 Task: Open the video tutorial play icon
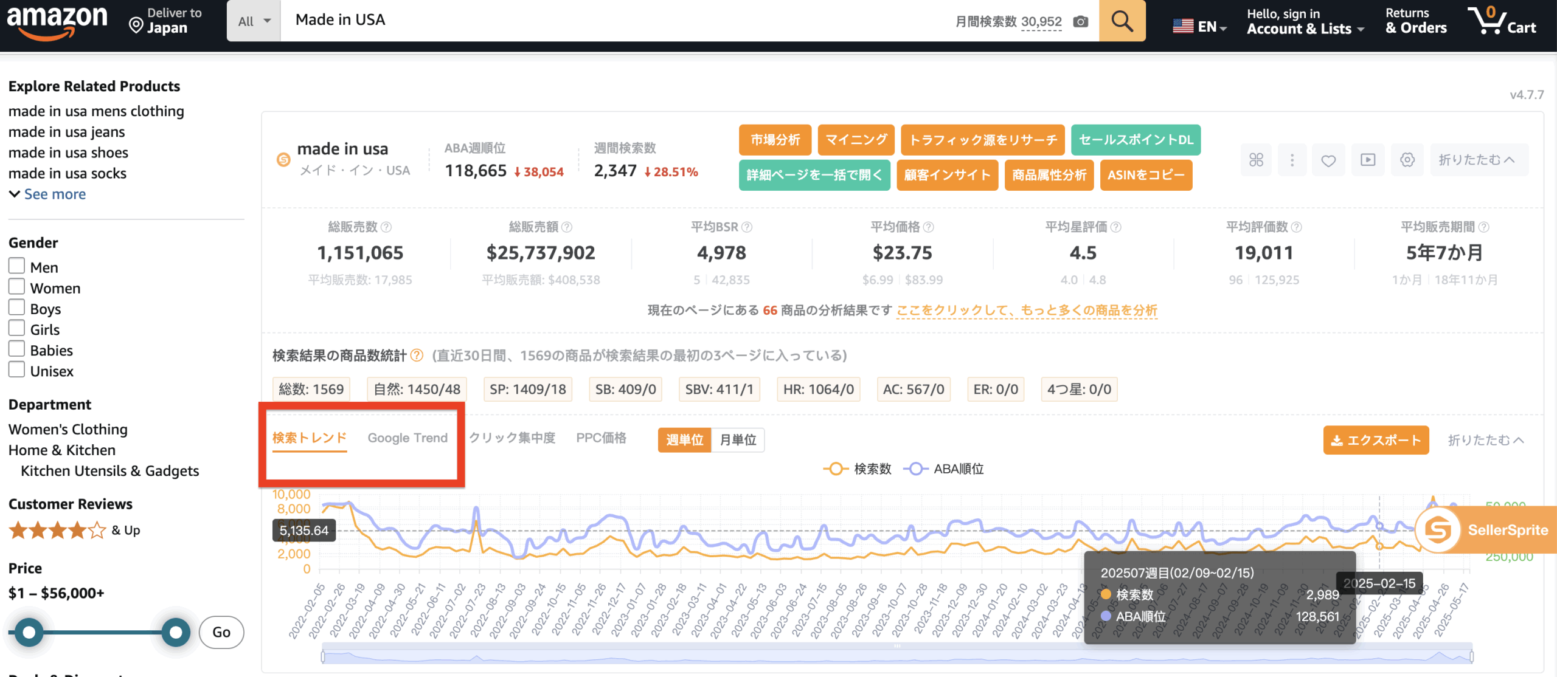1368,160
